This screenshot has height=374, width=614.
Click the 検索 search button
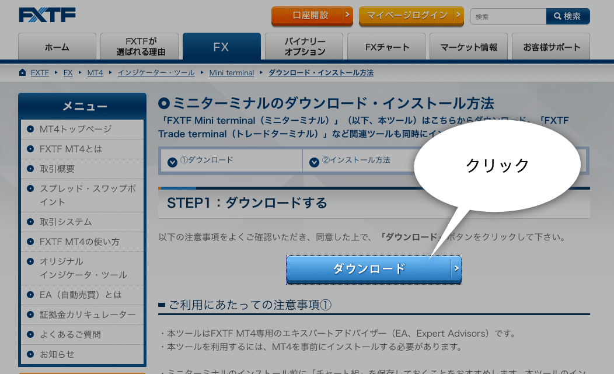coord(568,16)
